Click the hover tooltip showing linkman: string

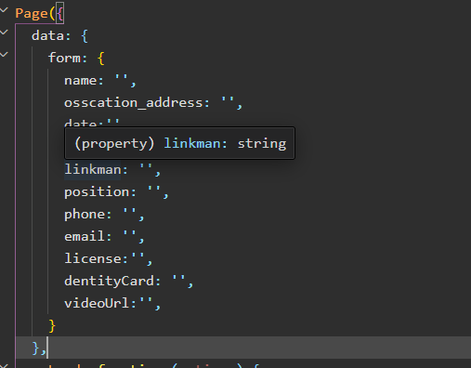179,143
